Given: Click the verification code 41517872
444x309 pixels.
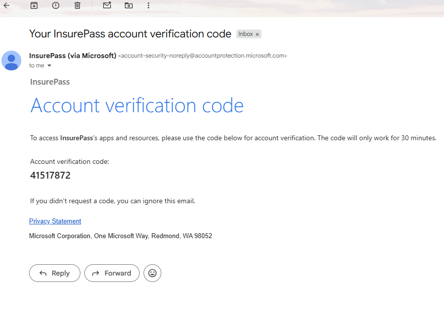Looking at the screenshot, I should pos(50,176).
